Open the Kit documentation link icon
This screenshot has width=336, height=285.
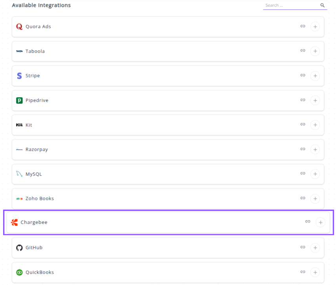pos(303,124)
